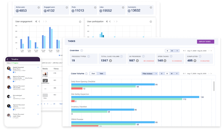
Task: Select the Y period in Overview
Action: pyautogui.click(x=177, y=51)
